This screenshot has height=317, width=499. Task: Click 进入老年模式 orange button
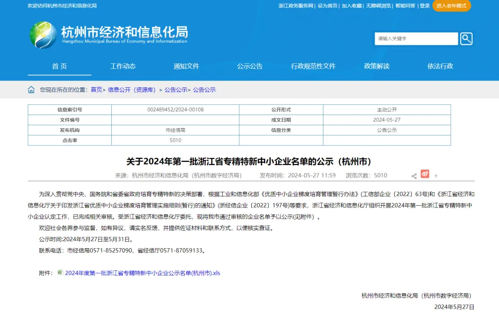pos(451,6)
